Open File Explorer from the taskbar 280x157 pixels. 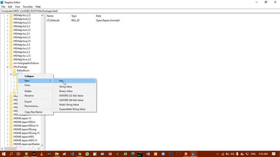coord(57,154)
